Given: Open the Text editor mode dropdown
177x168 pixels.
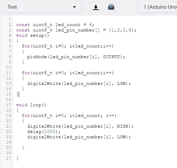Looking at the screenshot, I should click(42, 7).
